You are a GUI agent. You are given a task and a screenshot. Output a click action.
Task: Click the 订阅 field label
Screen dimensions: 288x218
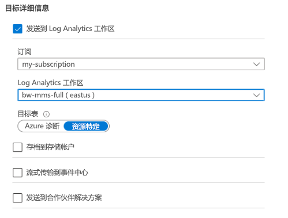coord(24,52)
